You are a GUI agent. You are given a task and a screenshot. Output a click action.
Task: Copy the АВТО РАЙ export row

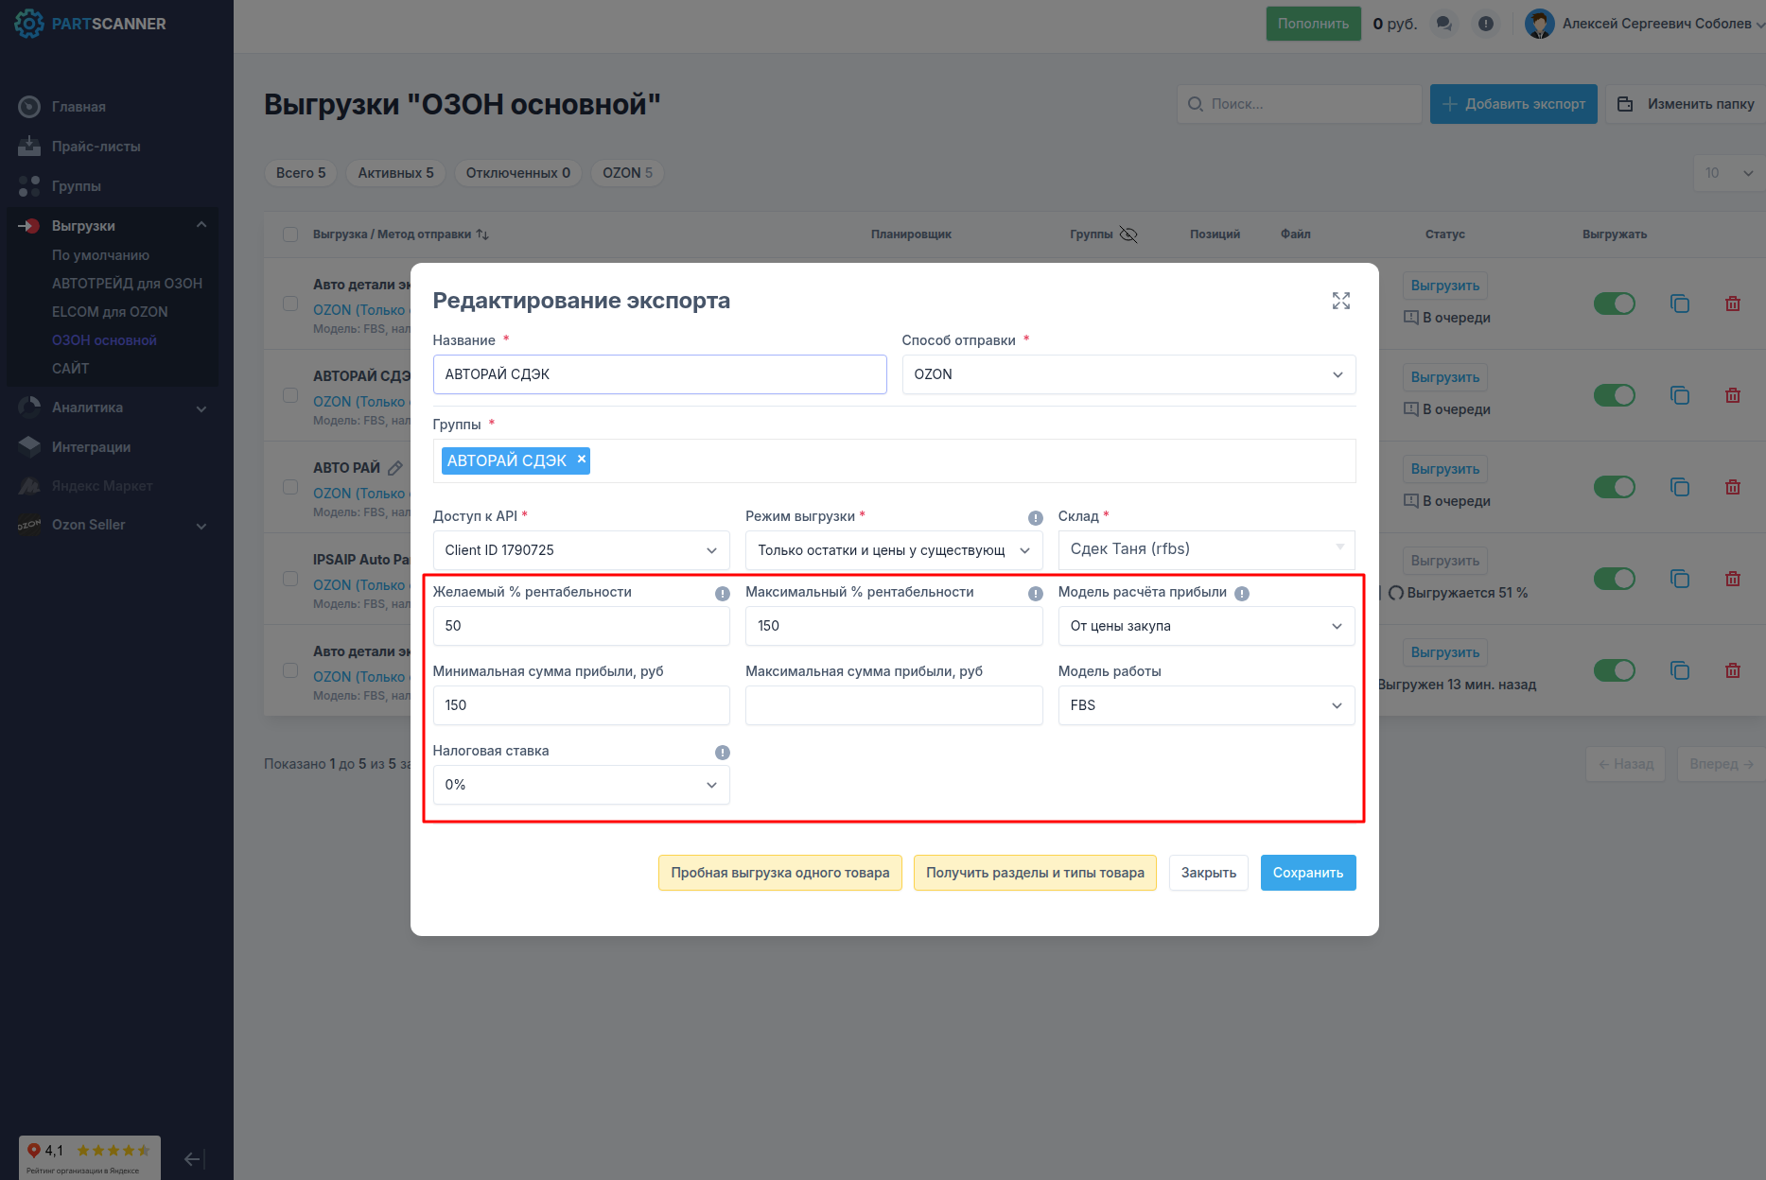[1680, 487]
